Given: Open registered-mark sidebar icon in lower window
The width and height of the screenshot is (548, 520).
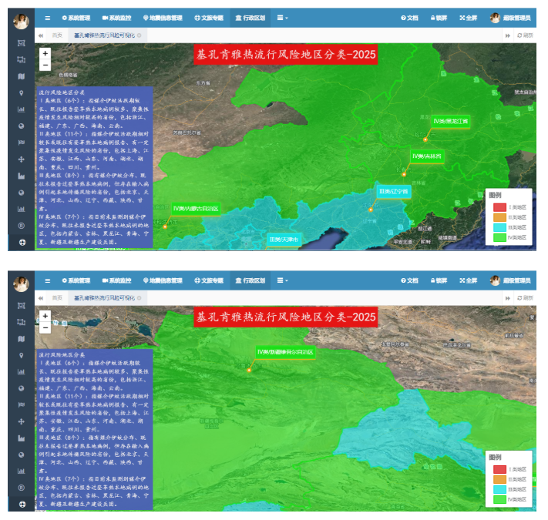Looking at the screenshot, I should (22, 488).
